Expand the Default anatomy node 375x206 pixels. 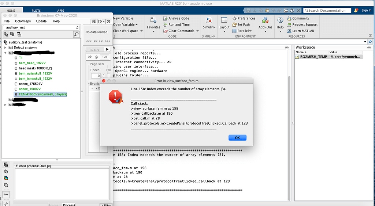(5, 47)
